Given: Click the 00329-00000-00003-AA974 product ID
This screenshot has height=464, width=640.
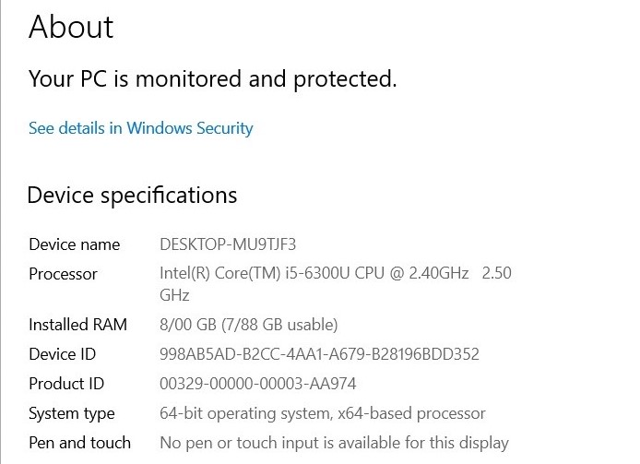Looking at the screenshot, I should (x=258, y=384).
